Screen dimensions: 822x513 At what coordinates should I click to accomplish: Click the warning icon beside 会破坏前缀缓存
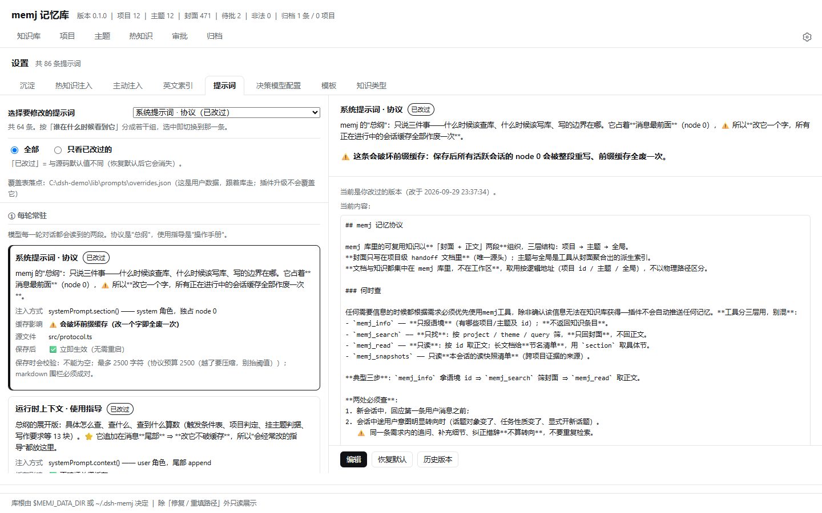click(53, 324)
